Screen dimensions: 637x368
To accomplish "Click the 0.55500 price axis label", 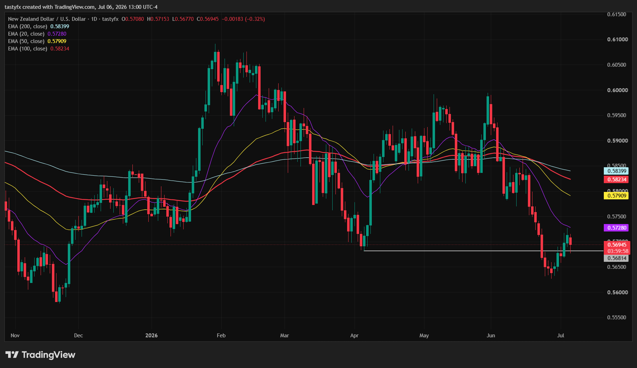I will pos(617,318).
